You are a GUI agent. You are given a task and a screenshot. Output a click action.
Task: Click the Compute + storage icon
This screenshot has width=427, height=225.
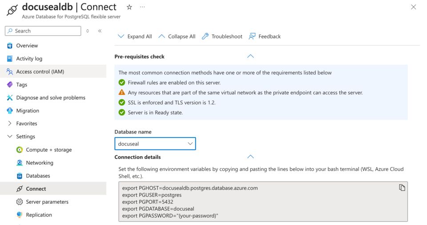coord(20,150)
